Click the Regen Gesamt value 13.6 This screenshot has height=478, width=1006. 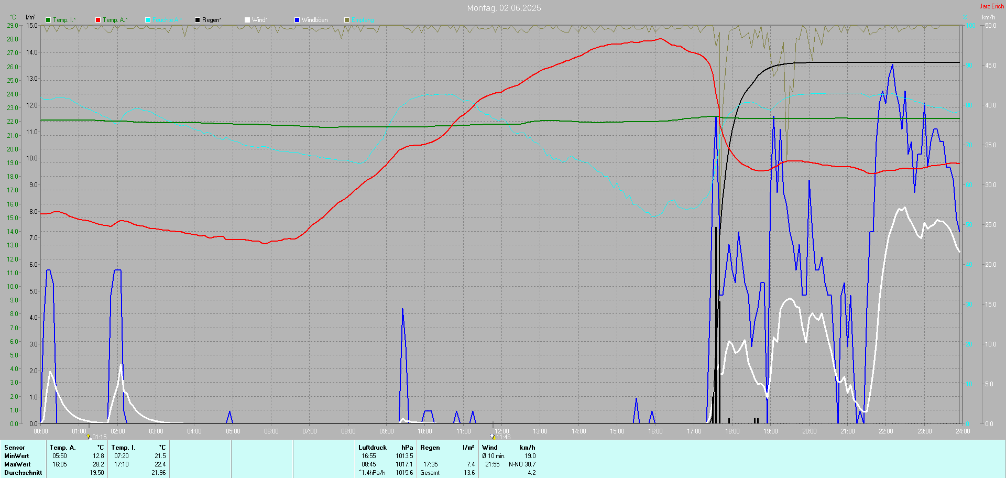click(x=469, y=473)
